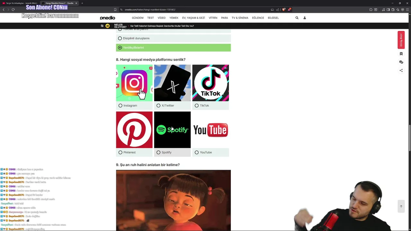Open the Kar Tatili Haberleri news ticker link

(x=162, y=26)
